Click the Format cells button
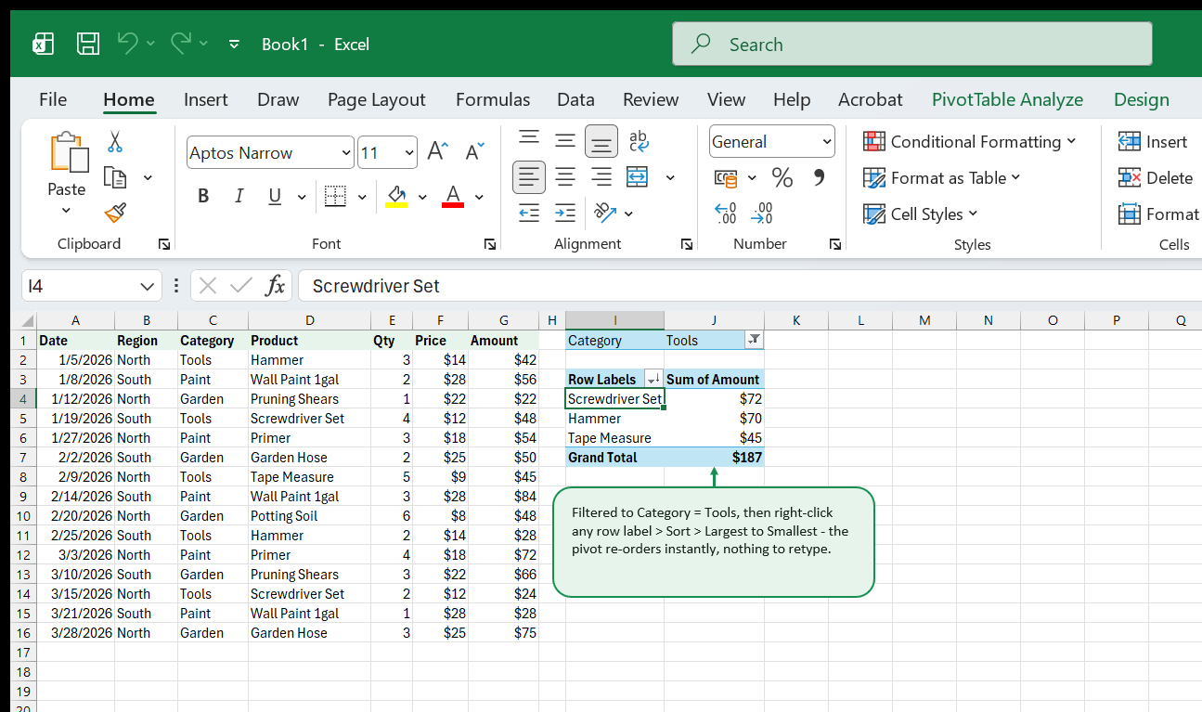Image resolution: width=1202 pixels, height=712 pixels. click(x=1158, y=214)
